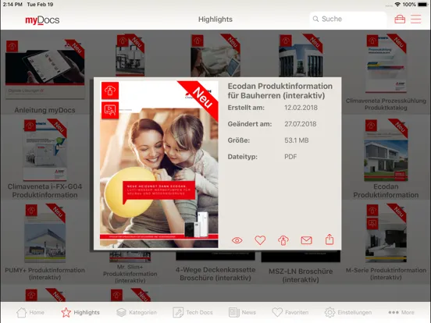The image size is (431, 323).
Task: Tap download icon on Ecodan popup cover
Action: point(110,91)
